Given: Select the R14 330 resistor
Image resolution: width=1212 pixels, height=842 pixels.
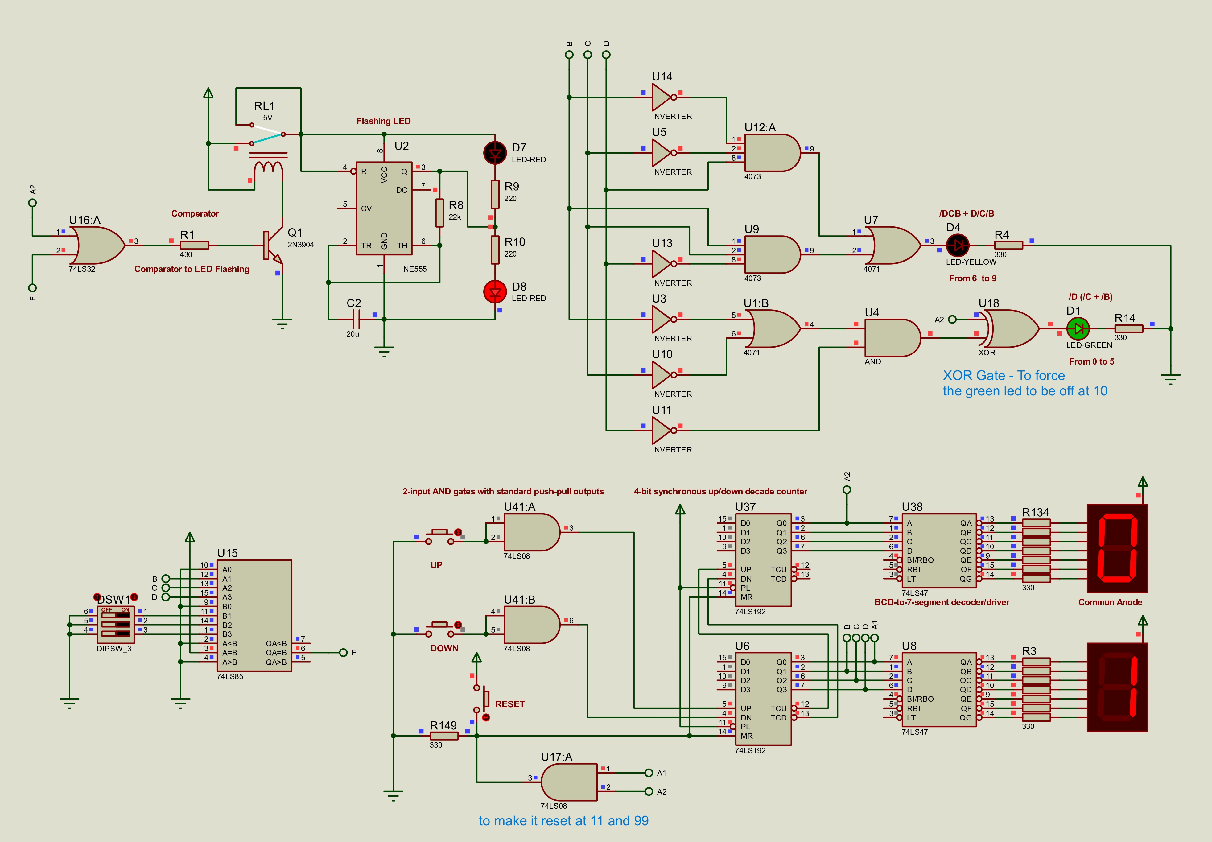Looking at the screenshot, I should click(x=1129, y=329).
